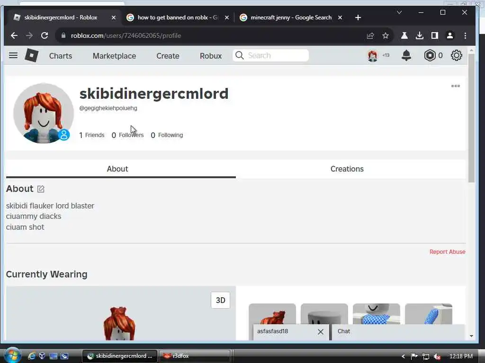Focus the Roblox search field
Image resolution: width=485 pixels, height=363 pixels.
pyautogui.click(x=270, y=56)
